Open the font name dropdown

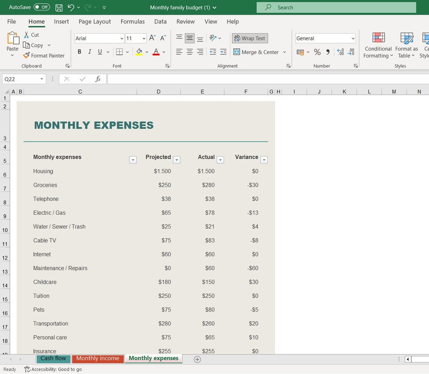tap(121, 38)
